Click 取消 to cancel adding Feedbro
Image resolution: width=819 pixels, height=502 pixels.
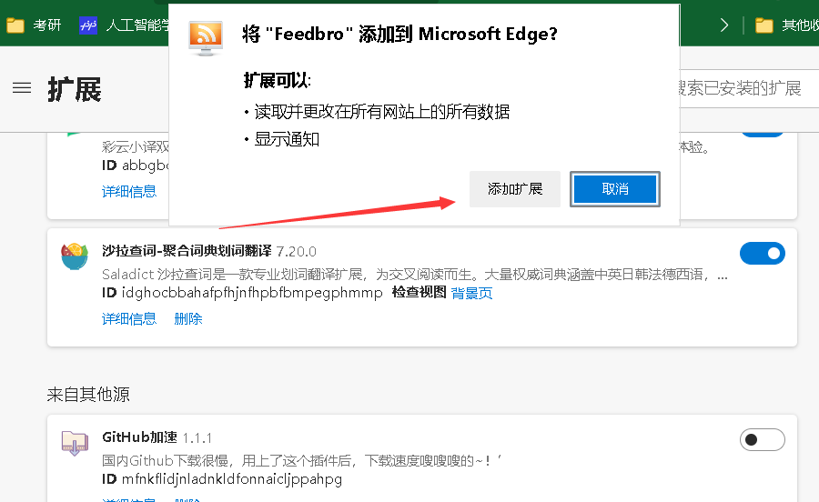[615, 189]
